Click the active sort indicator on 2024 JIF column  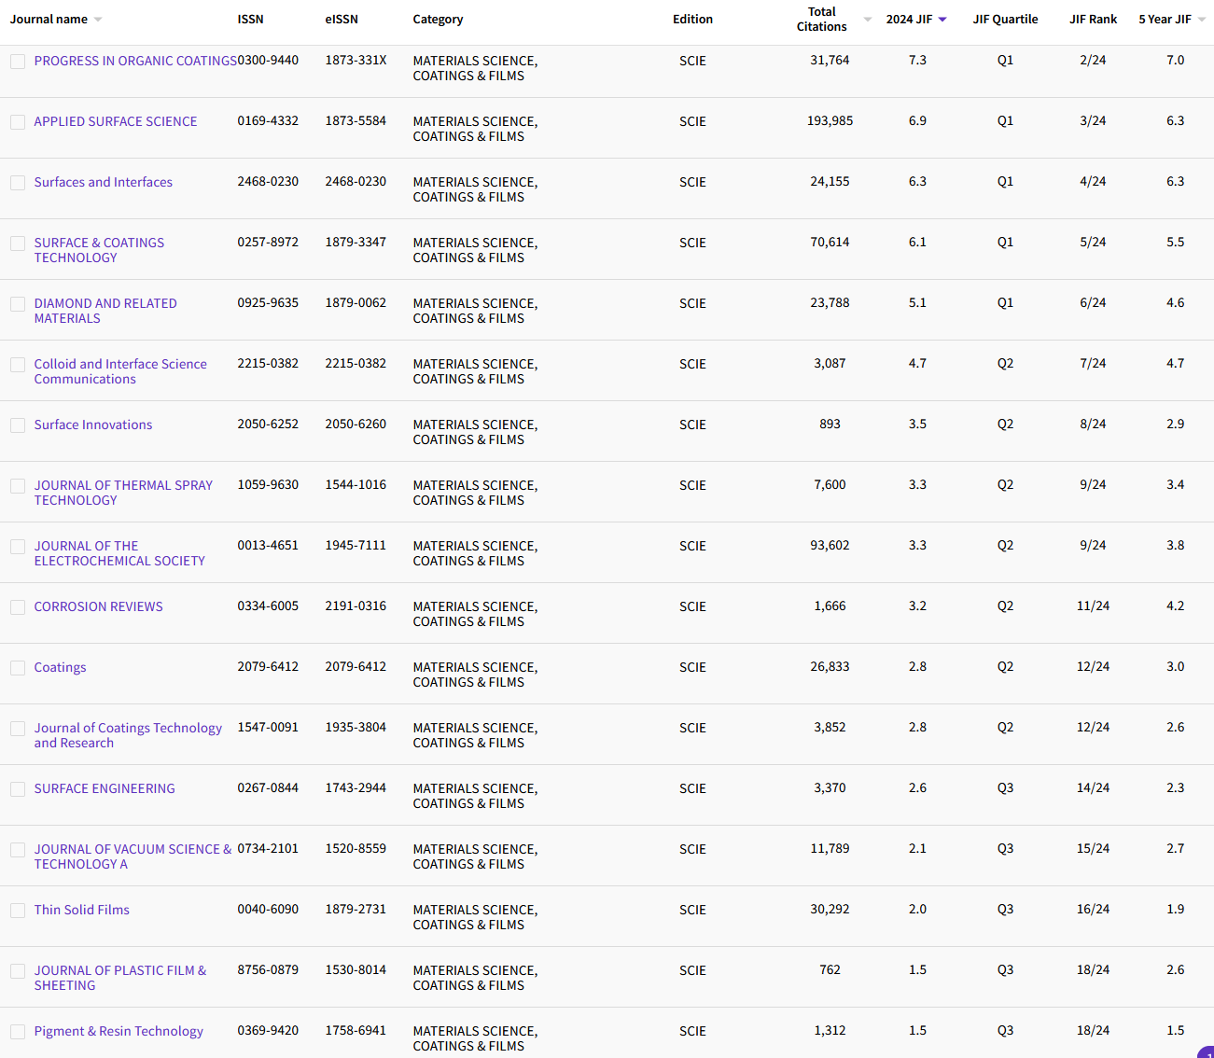tap(942, 19)
